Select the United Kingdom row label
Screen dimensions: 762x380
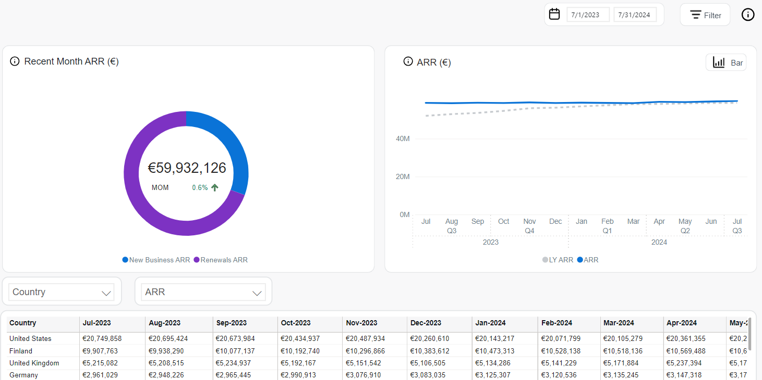coord(34,363)
